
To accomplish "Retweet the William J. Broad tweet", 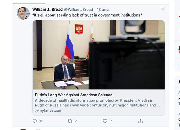I will pos(70,121).
